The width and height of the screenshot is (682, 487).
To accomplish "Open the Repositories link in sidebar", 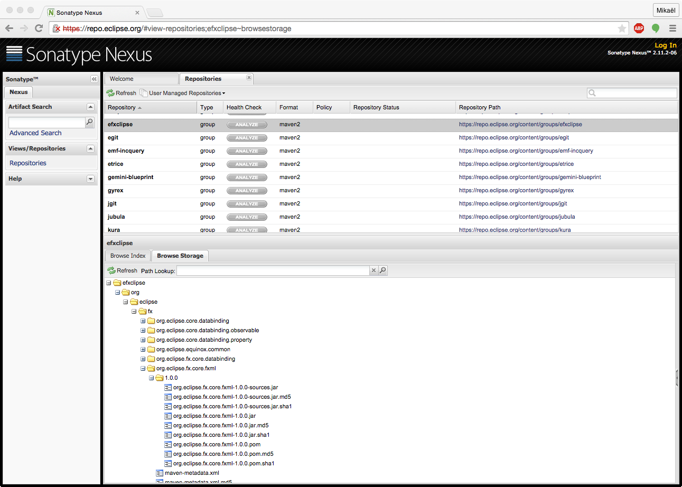I will (28, 163).
